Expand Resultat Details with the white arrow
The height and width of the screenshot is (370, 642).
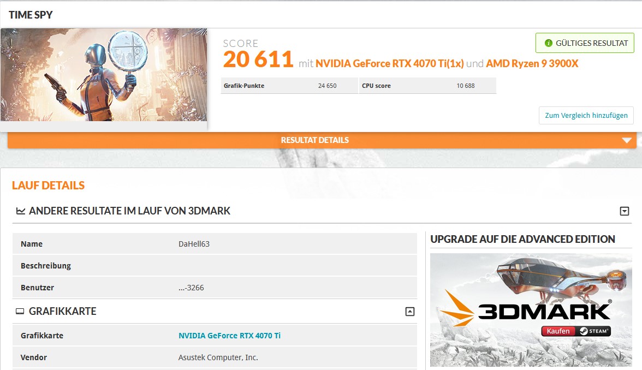627,140
